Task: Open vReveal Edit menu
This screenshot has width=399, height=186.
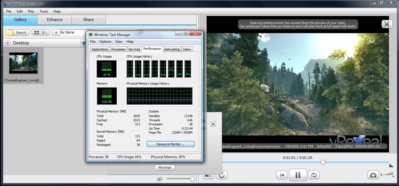Action: point(19,11)
